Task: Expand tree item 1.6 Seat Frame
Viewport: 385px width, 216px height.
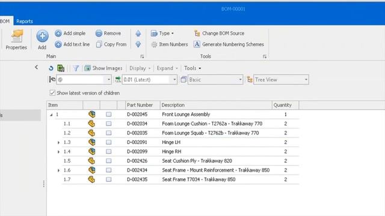Action: point(58,170)
